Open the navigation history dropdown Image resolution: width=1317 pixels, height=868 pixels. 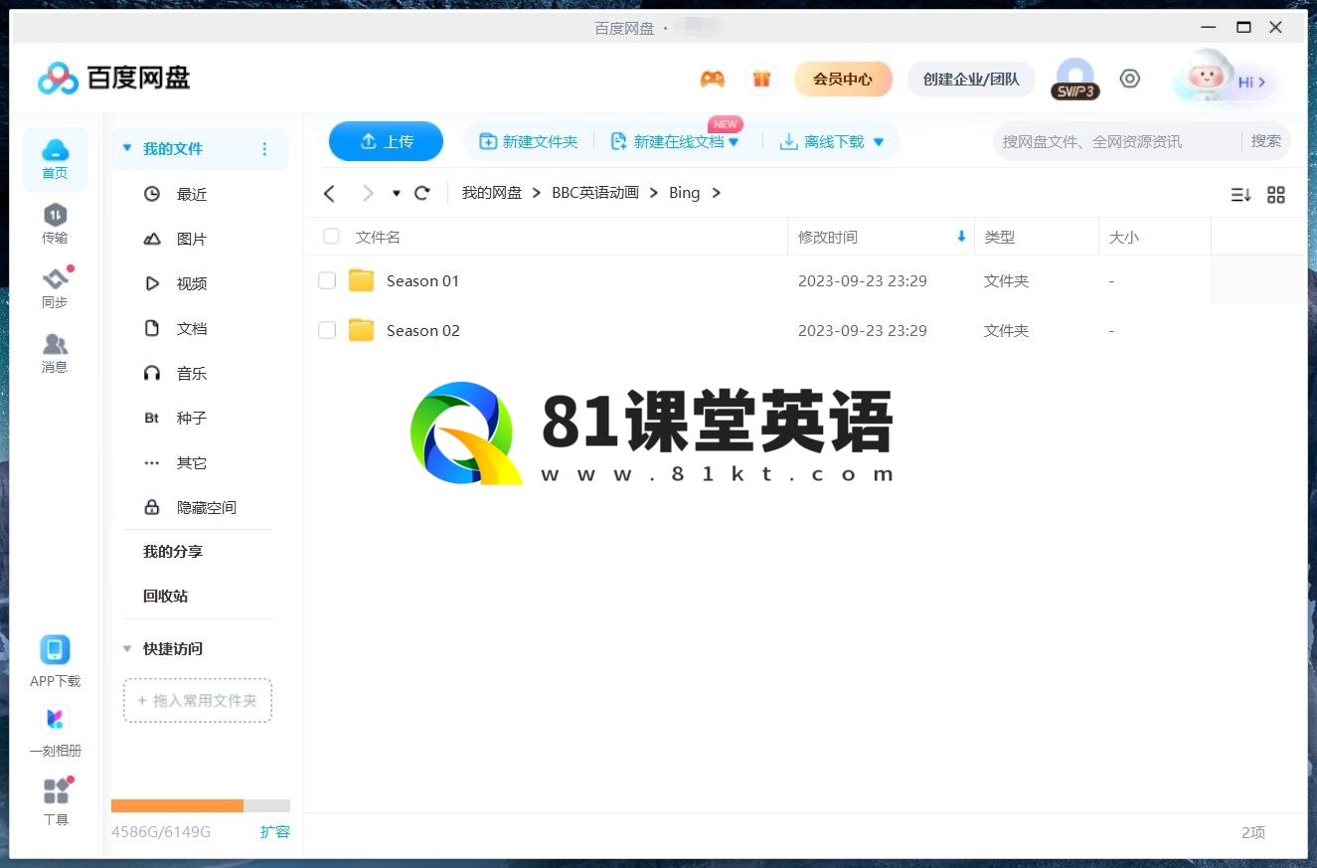click(x=397, y=193)
